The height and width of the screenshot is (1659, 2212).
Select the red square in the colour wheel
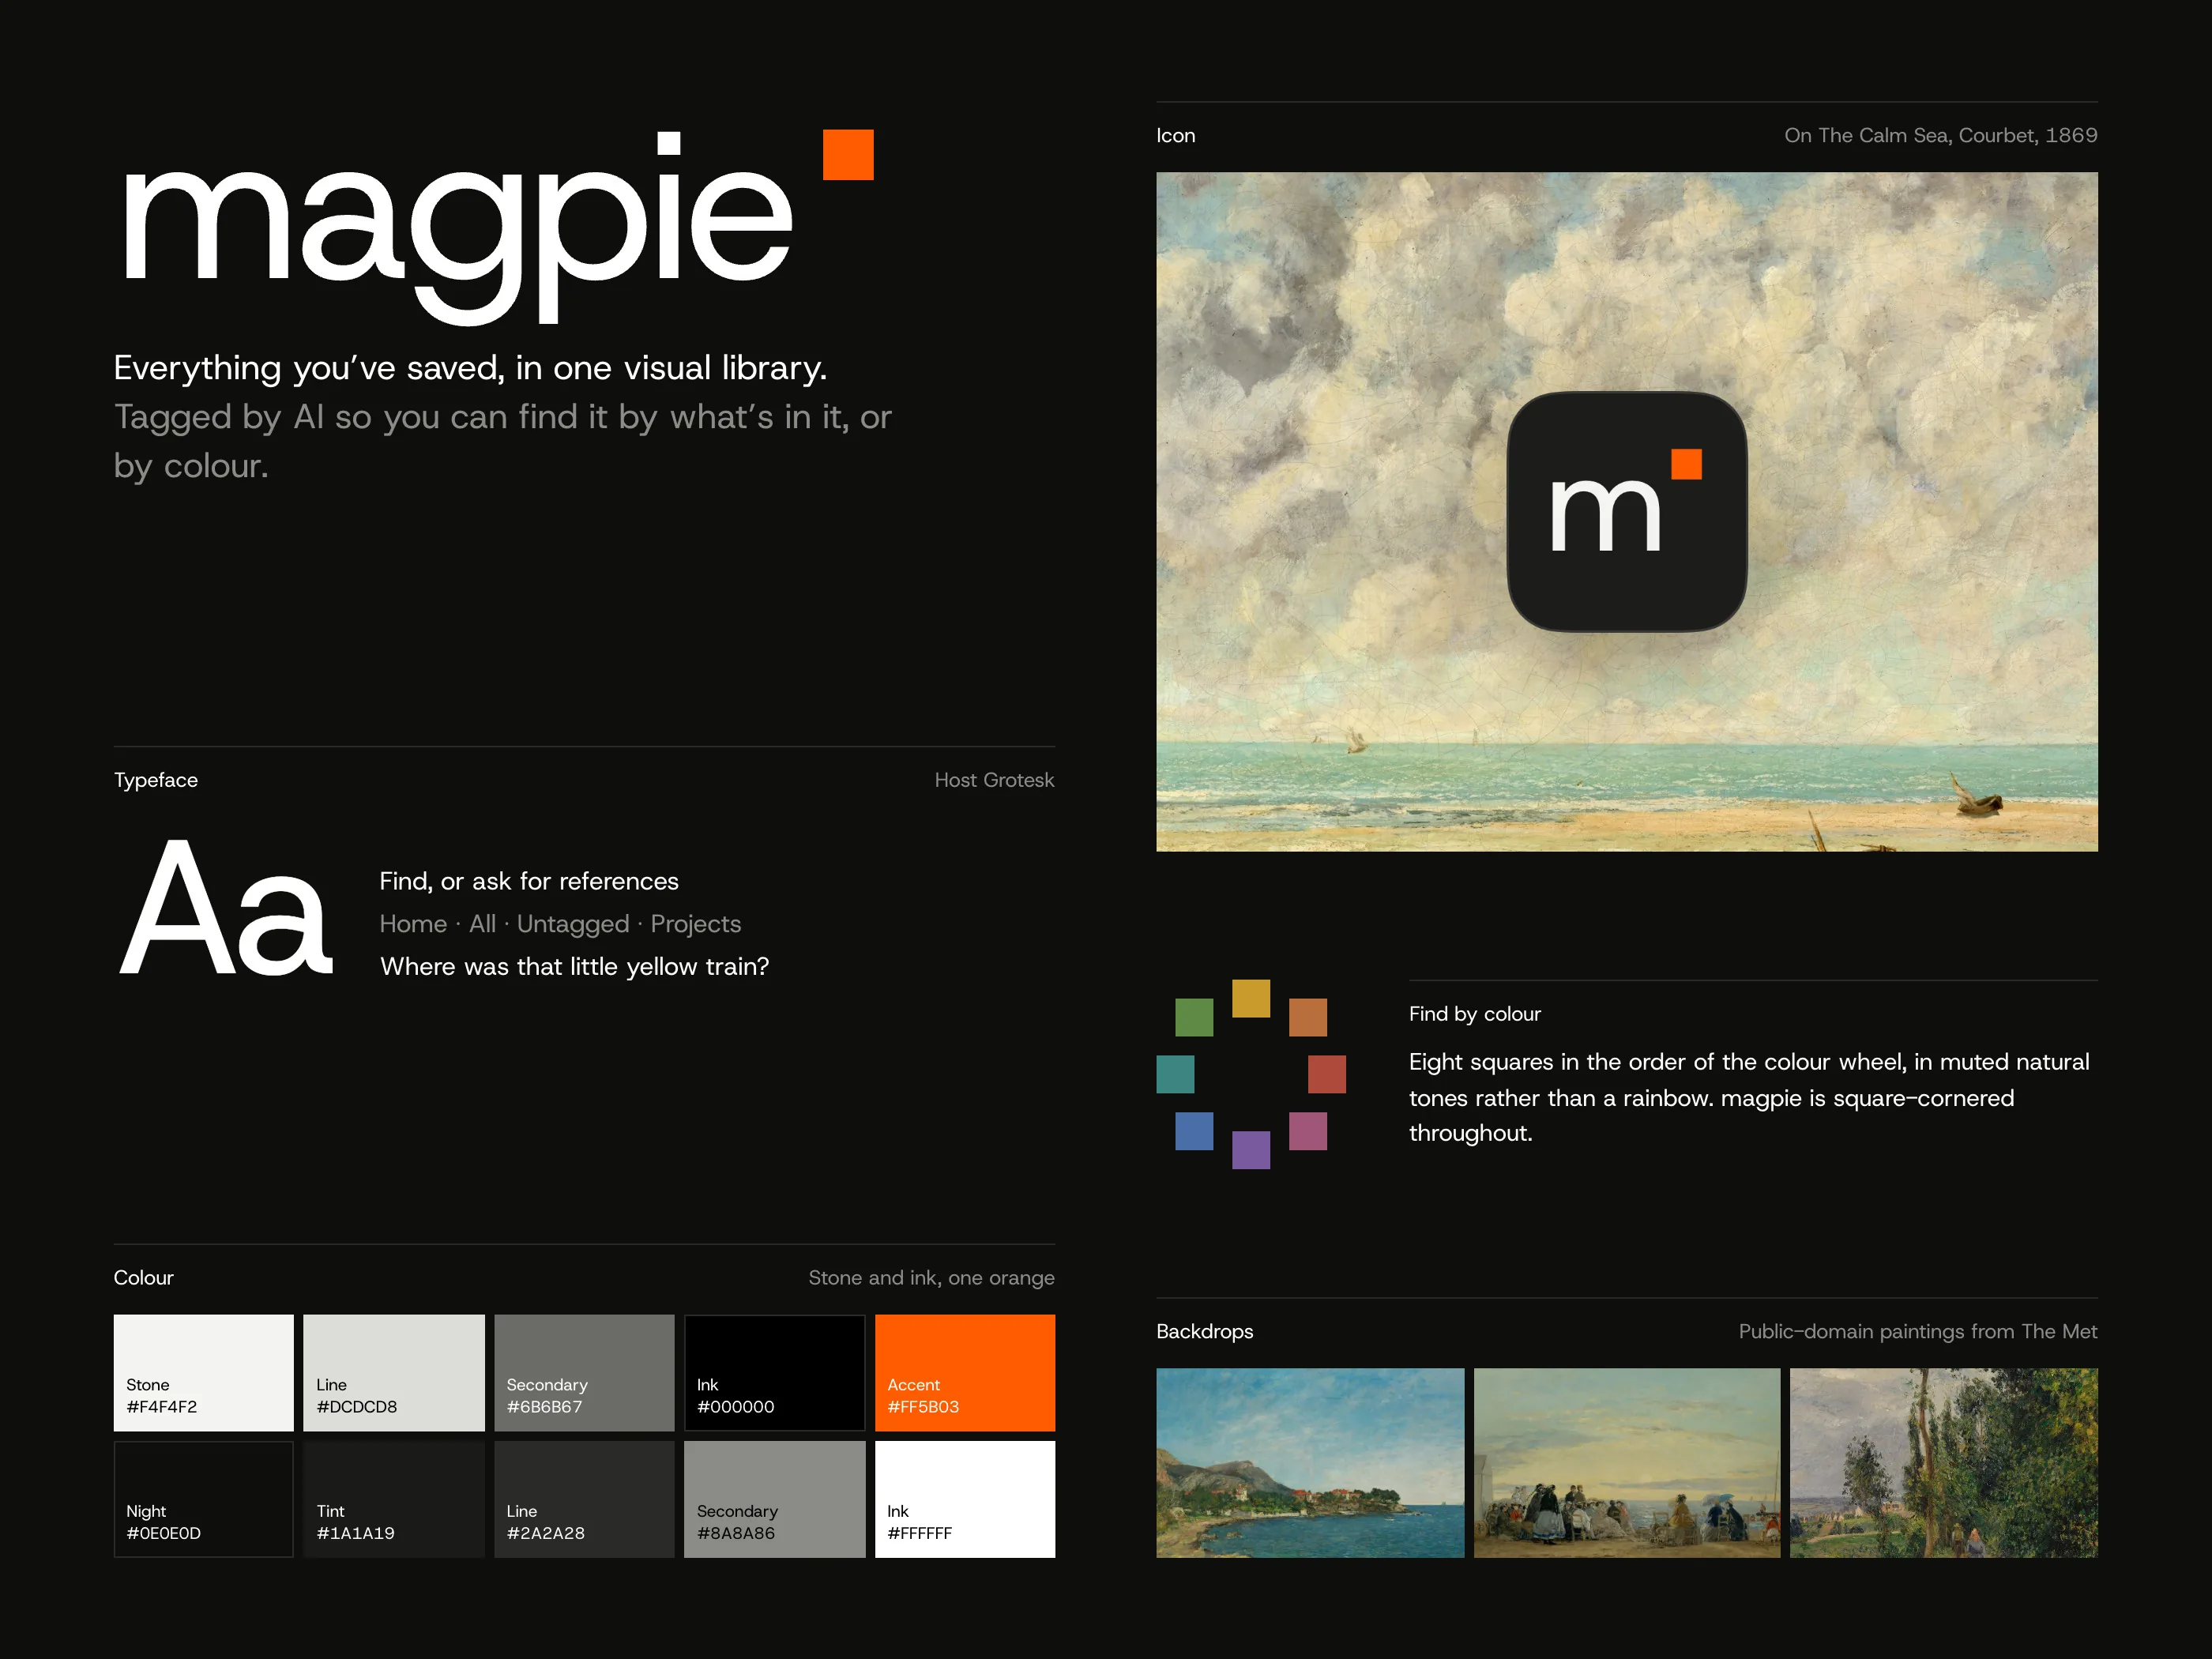(x=1327, y=1074)
